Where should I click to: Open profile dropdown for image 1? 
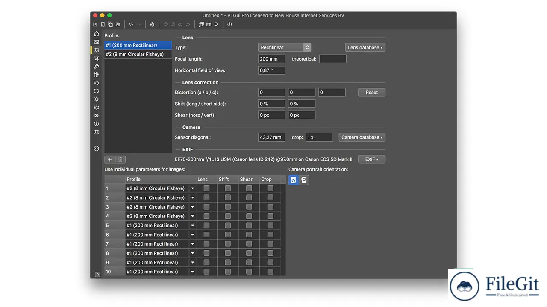pos(192,188)
